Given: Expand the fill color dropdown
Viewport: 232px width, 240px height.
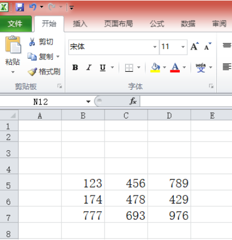Looking at the screenshot, I should click(164, 67).
